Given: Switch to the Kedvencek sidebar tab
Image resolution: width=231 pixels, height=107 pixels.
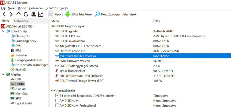Looking at the screenshot, I should [21, 21].
